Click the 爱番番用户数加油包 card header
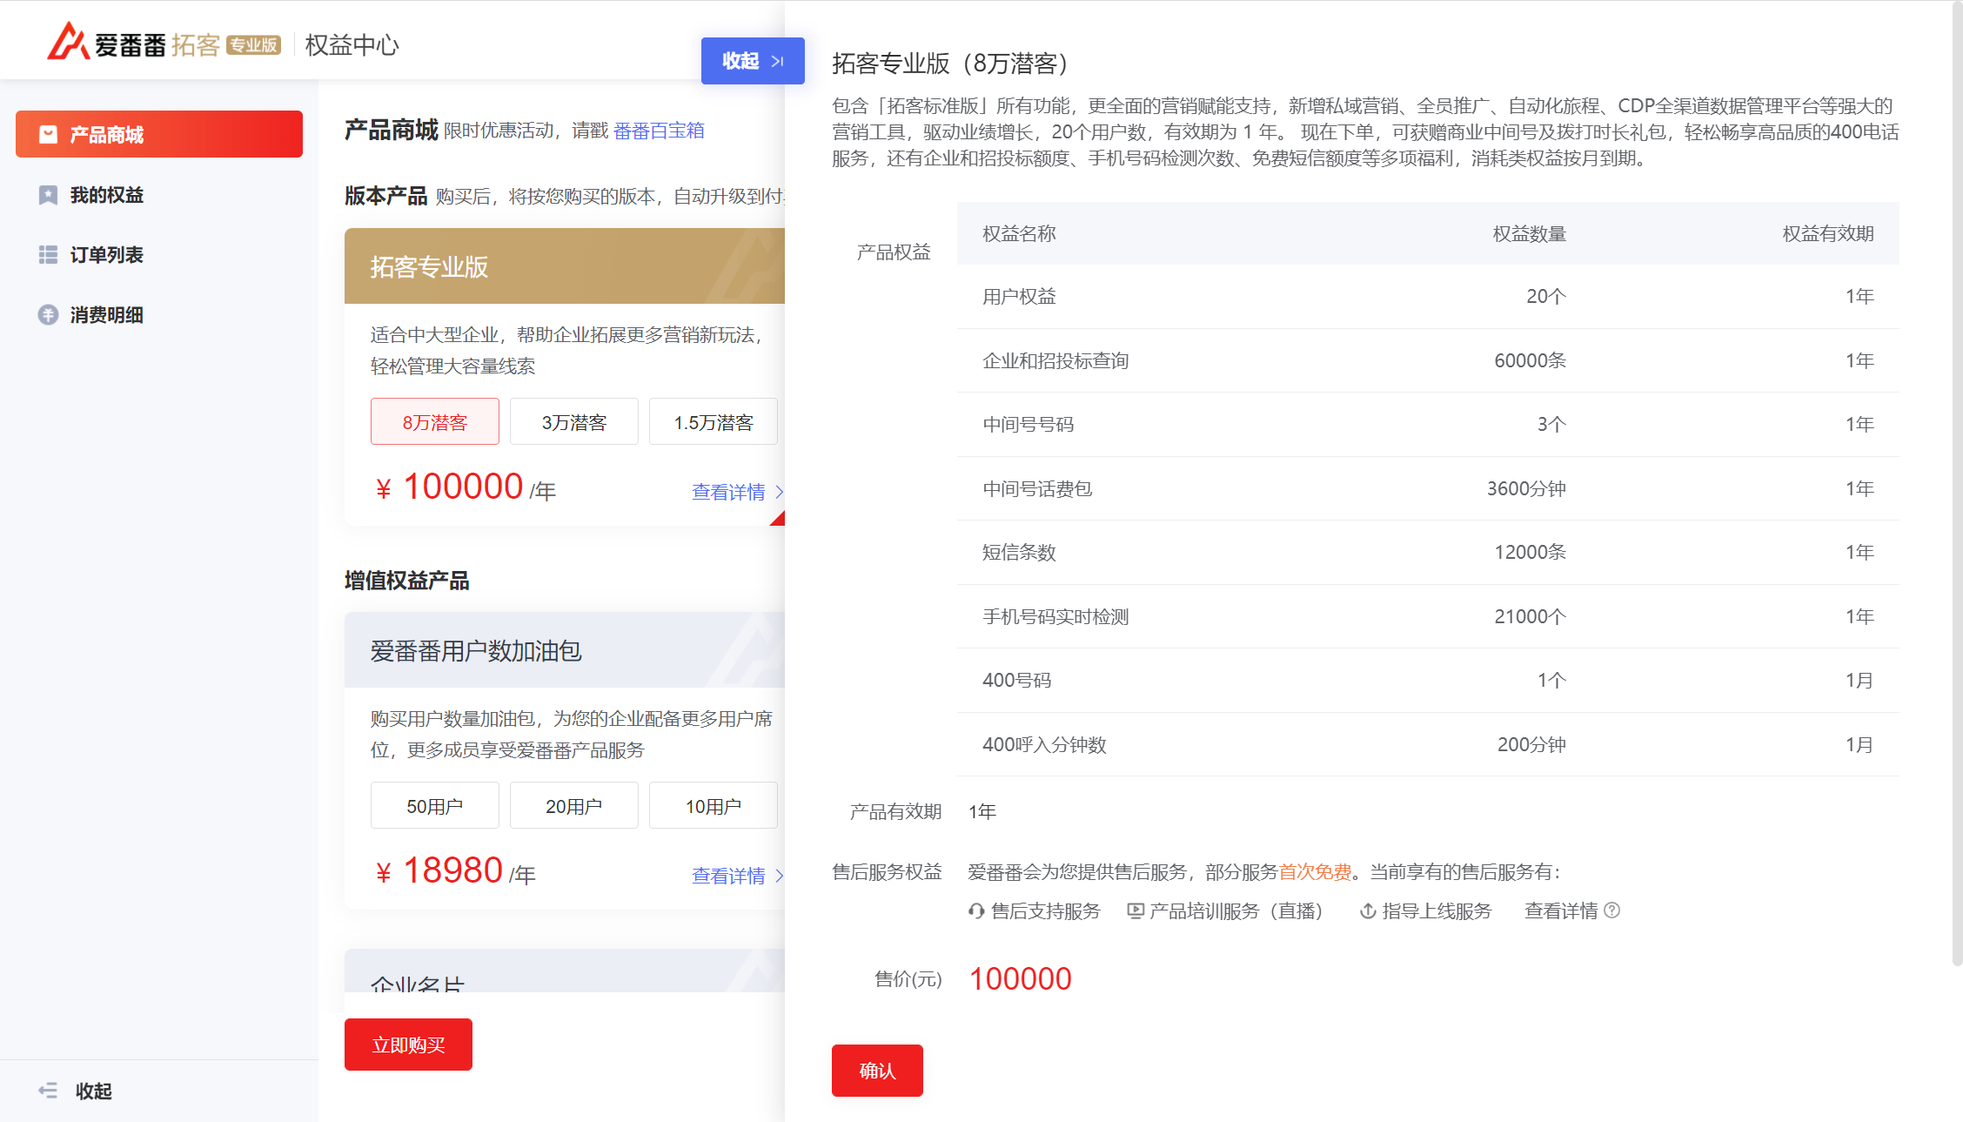Viewport: 1963px width, 1122px height. click(565, 650)
